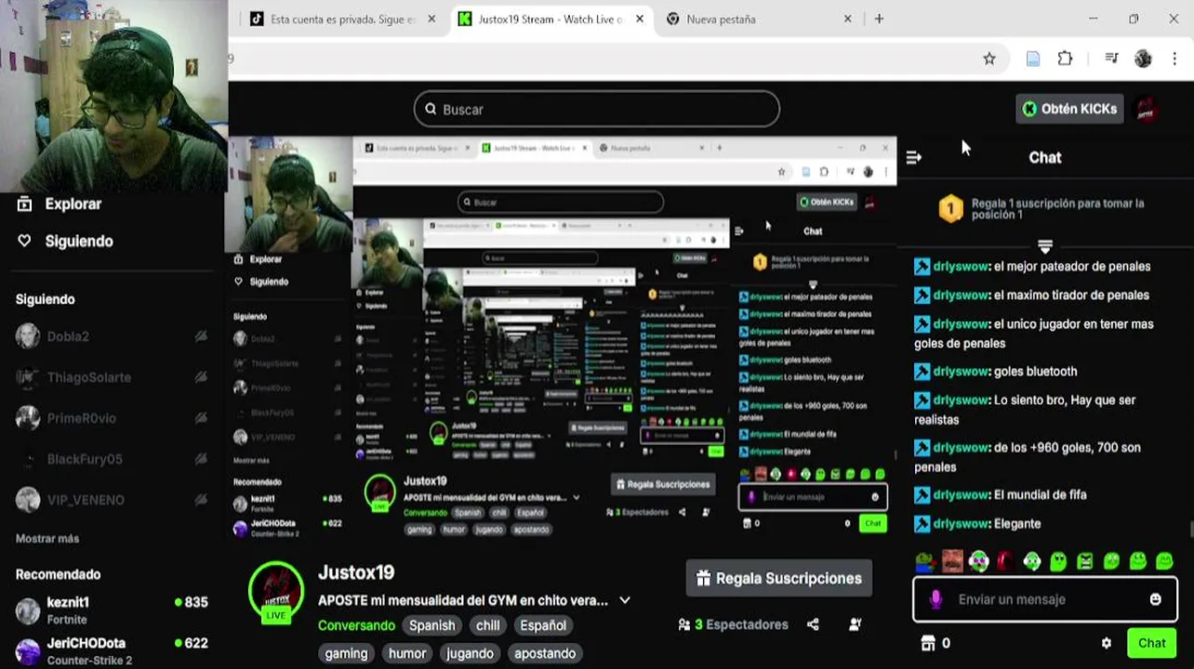Insert the red swirl emote
Screen dimensions: 1194x669
(1005, 560)
